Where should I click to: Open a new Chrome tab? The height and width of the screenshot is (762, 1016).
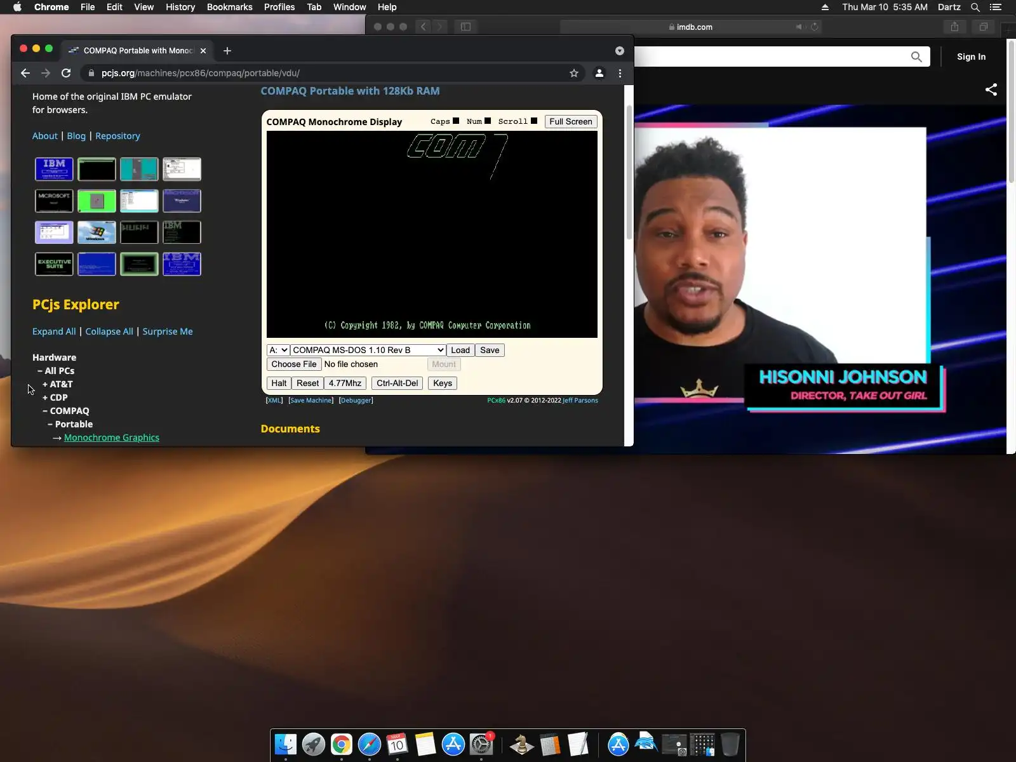[227, 51]
